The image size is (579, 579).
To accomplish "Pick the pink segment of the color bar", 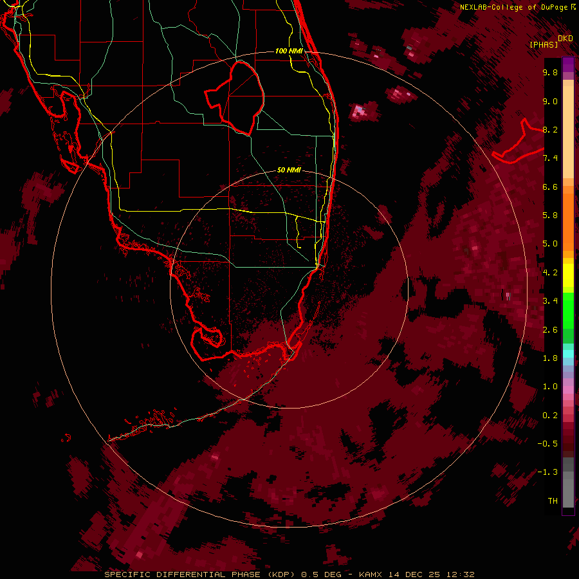I will coord(568,390).
